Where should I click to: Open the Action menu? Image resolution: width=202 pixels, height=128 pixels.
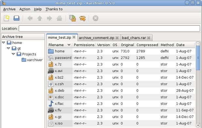tap(25, 9)
